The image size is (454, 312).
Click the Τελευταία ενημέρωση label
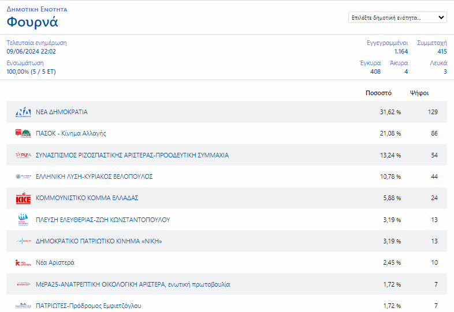[36, 43]
